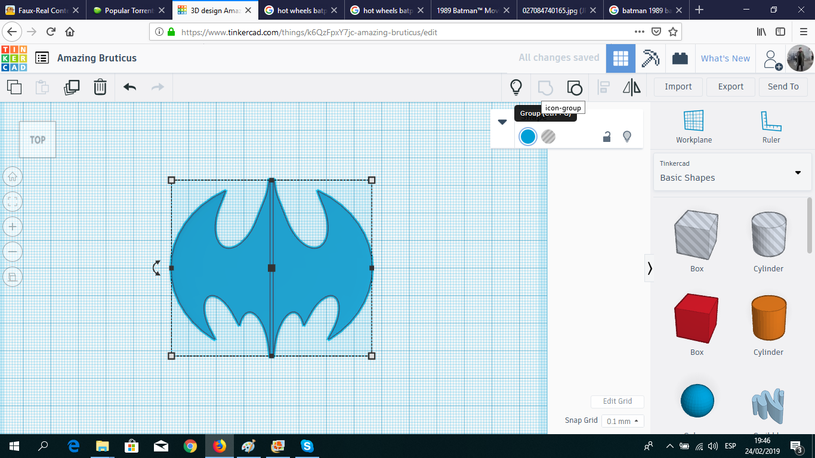Image resolution: width=815 pixels, height=458 pixels.
Task: Collapse the shapes side panel
Action: (x=650, y=268)
